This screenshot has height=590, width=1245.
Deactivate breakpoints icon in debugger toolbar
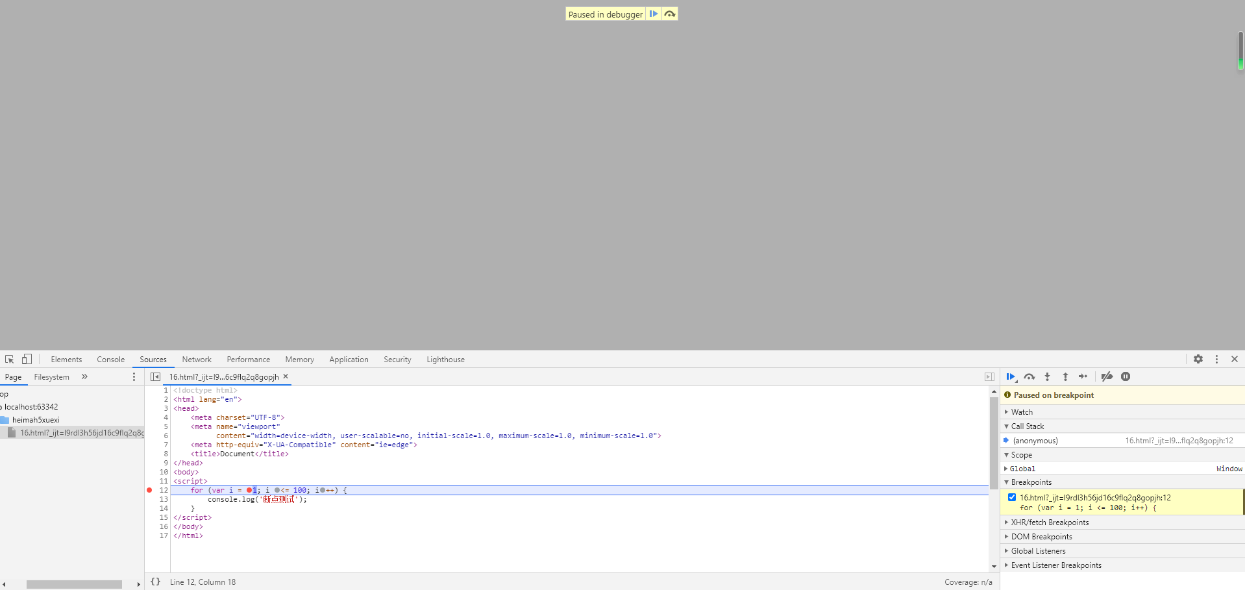click(1107, 376)
